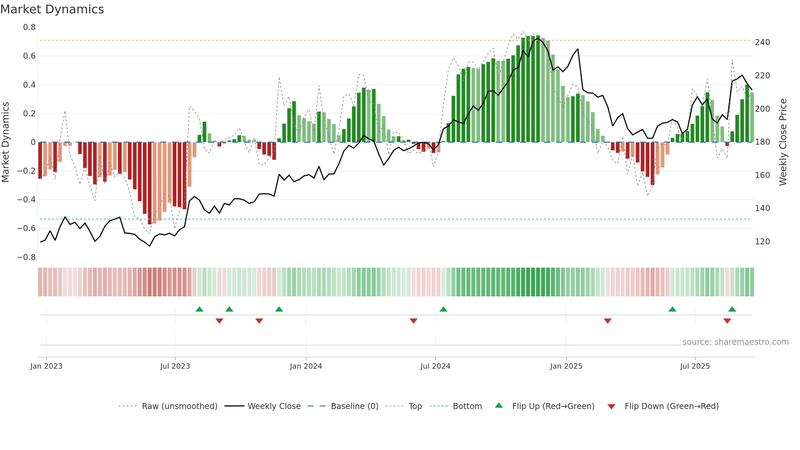The width and height of the screenshot is (800, 450).
Task: Click the cyan dotted Bottom line sample in the legend
Action: click(439, 406)
